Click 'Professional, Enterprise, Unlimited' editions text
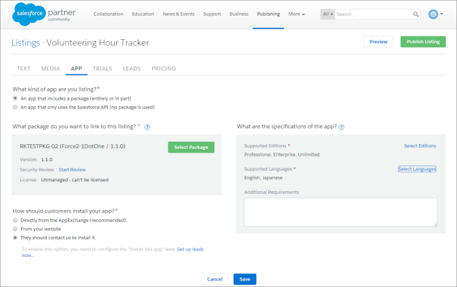This screenshot has width=457, height=287. pos(282,155)
